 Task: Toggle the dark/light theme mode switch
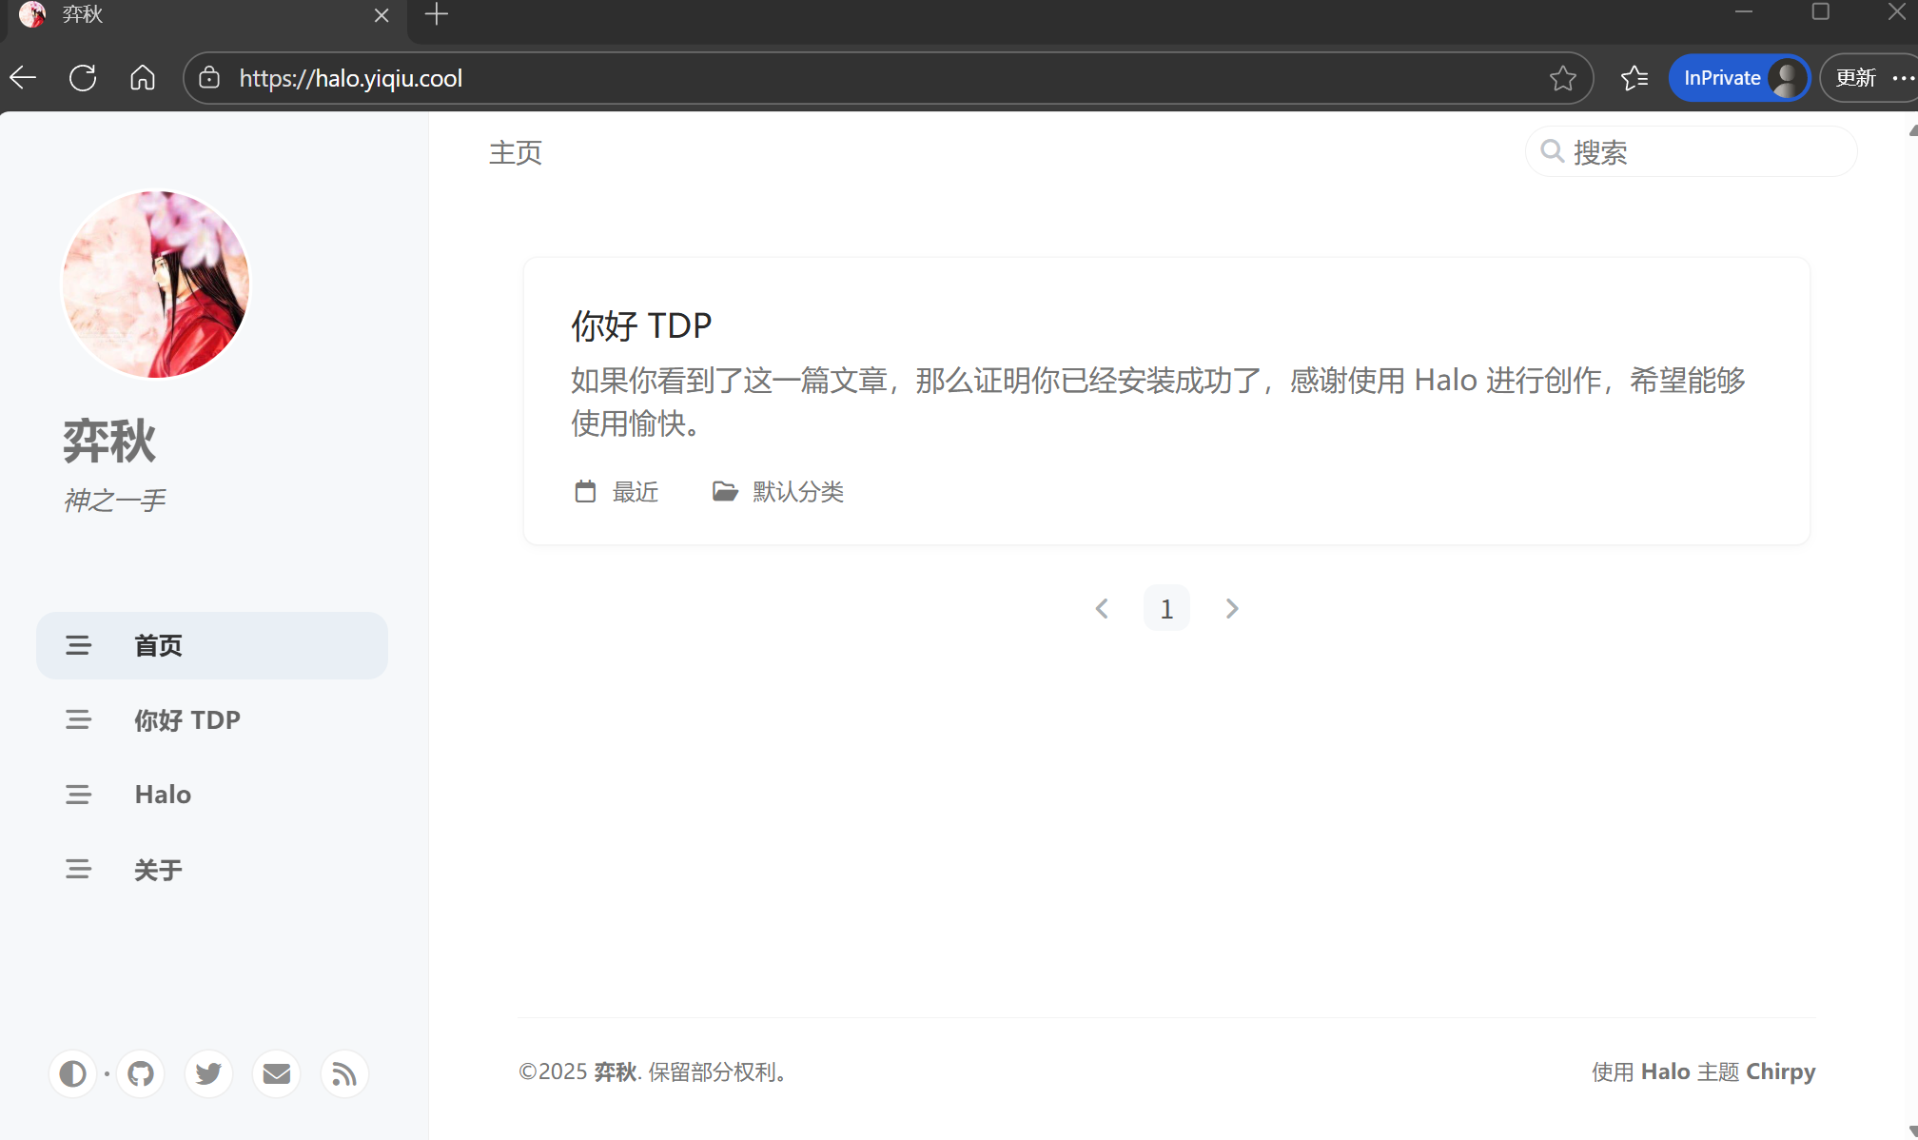72,1073
